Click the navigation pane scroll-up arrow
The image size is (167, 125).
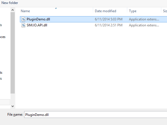point(12,10)
